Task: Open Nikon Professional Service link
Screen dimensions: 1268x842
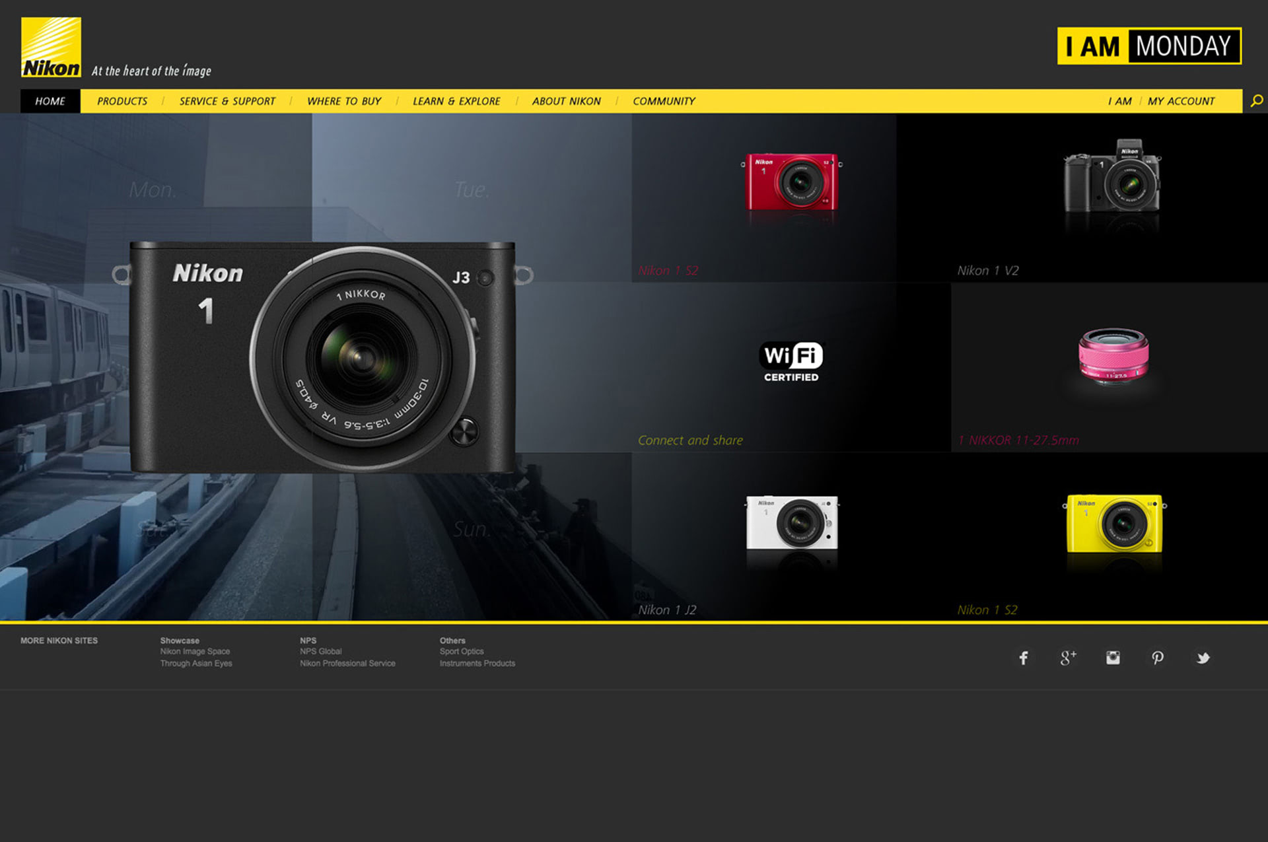Action: [x=347, y=663]
